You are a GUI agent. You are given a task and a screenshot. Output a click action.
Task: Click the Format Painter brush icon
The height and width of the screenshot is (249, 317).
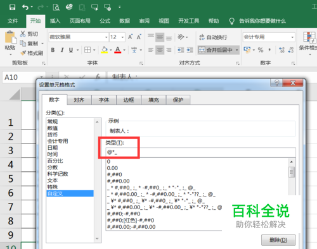pos(23,53)
